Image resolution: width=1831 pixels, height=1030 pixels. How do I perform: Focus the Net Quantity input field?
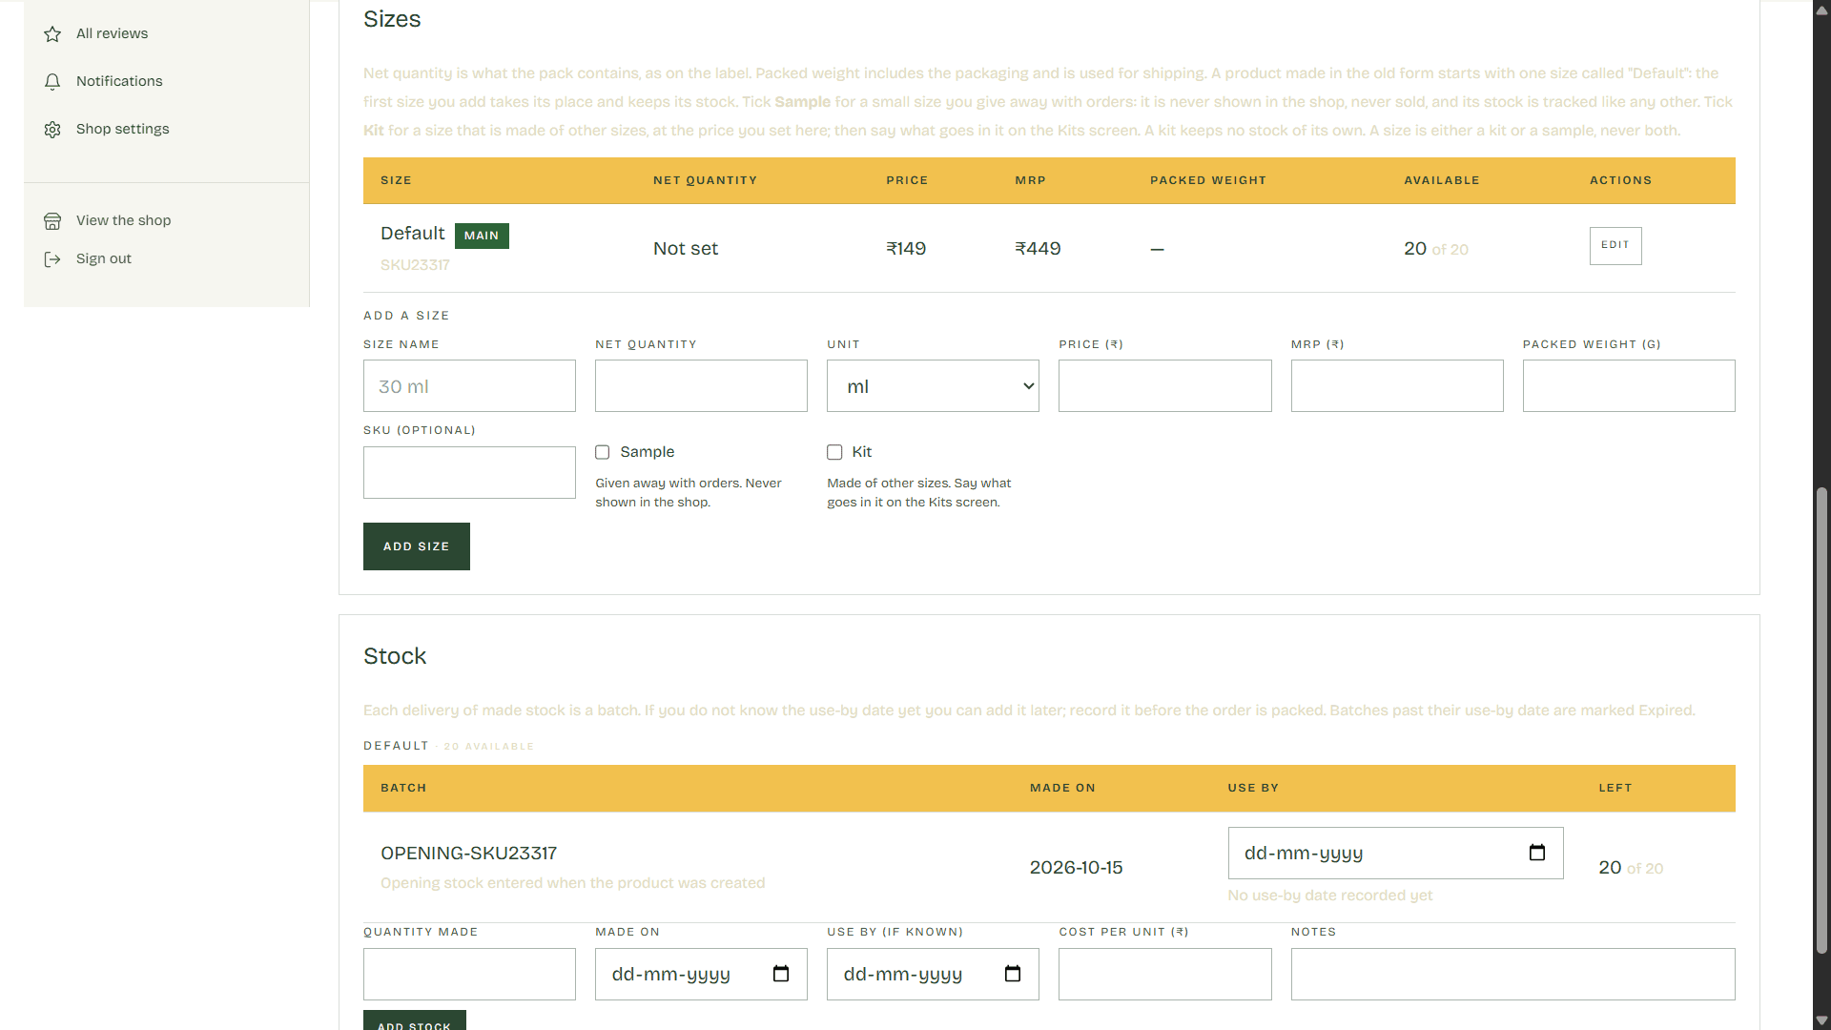(x=701, y=386)
